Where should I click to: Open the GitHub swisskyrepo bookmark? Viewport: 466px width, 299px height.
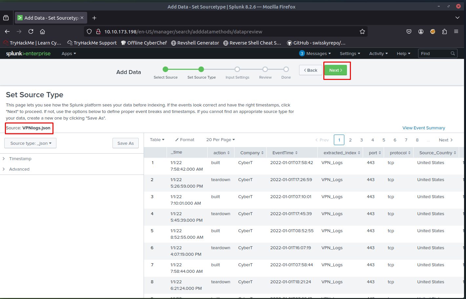pyautogui.click(x=316, y=43)
